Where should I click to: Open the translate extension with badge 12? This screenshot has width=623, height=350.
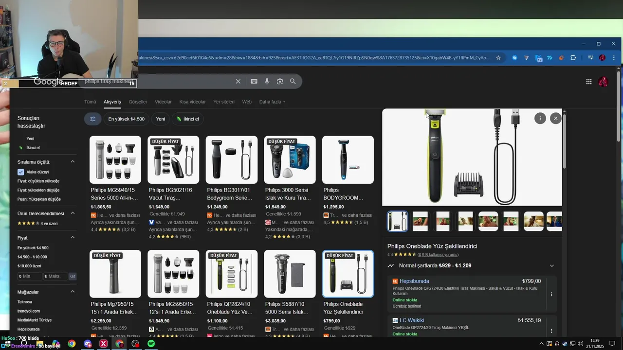[x=538, y=58]
